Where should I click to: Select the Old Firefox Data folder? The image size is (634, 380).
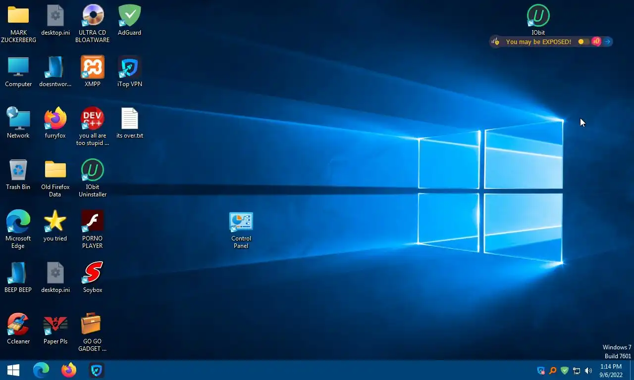55,170
